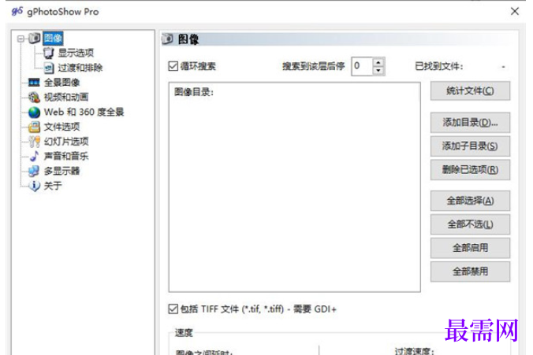Click the 添加目录(D)... button
Screen dimensions: 533x355
tap(470, 123)
